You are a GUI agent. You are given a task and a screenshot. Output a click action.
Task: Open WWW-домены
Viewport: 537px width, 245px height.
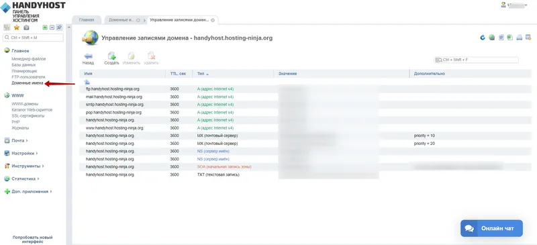click(x=25, y=104)
